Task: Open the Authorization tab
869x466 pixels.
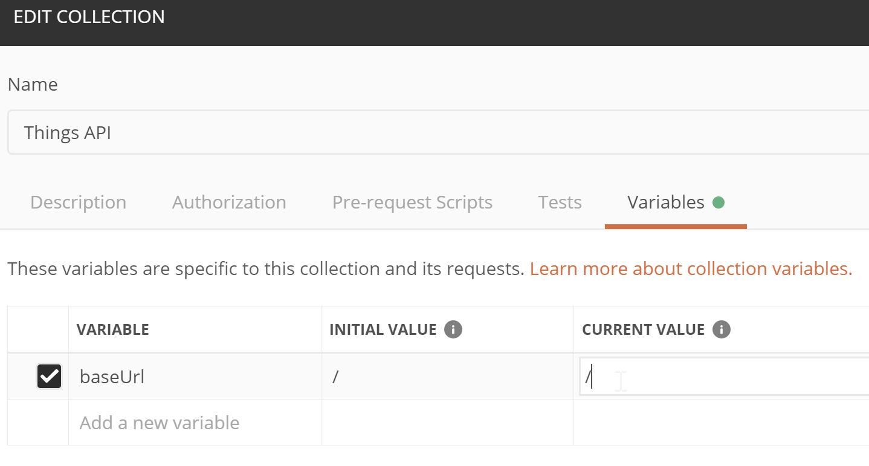Action: pos(229,202)
